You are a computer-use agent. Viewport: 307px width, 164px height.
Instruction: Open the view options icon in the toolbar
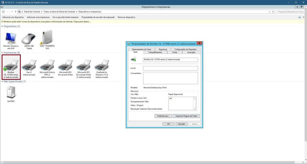click(x=300, y=17)
